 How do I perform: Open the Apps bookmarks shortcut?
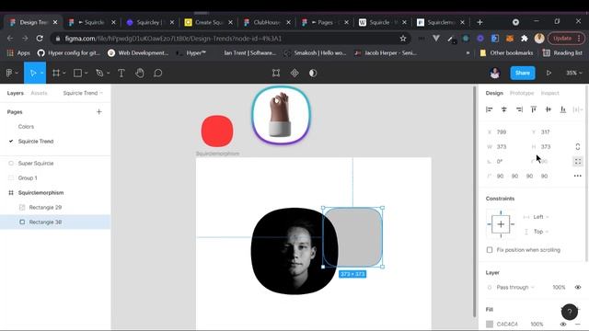pyautogui.click(x=18, y=53)
